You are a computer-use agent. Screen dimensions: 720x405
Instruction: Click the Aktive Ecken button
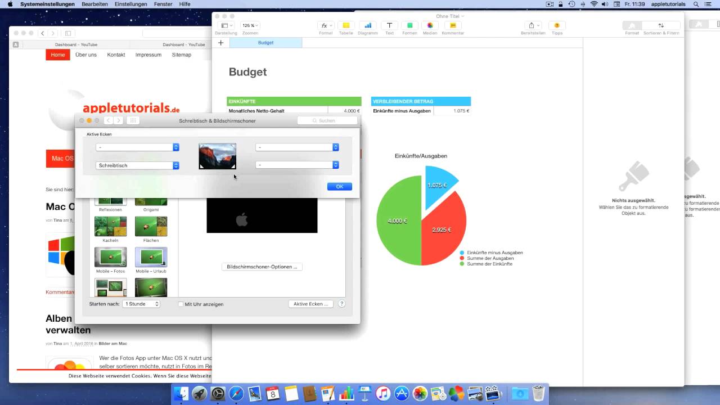(x=310, y=304)
